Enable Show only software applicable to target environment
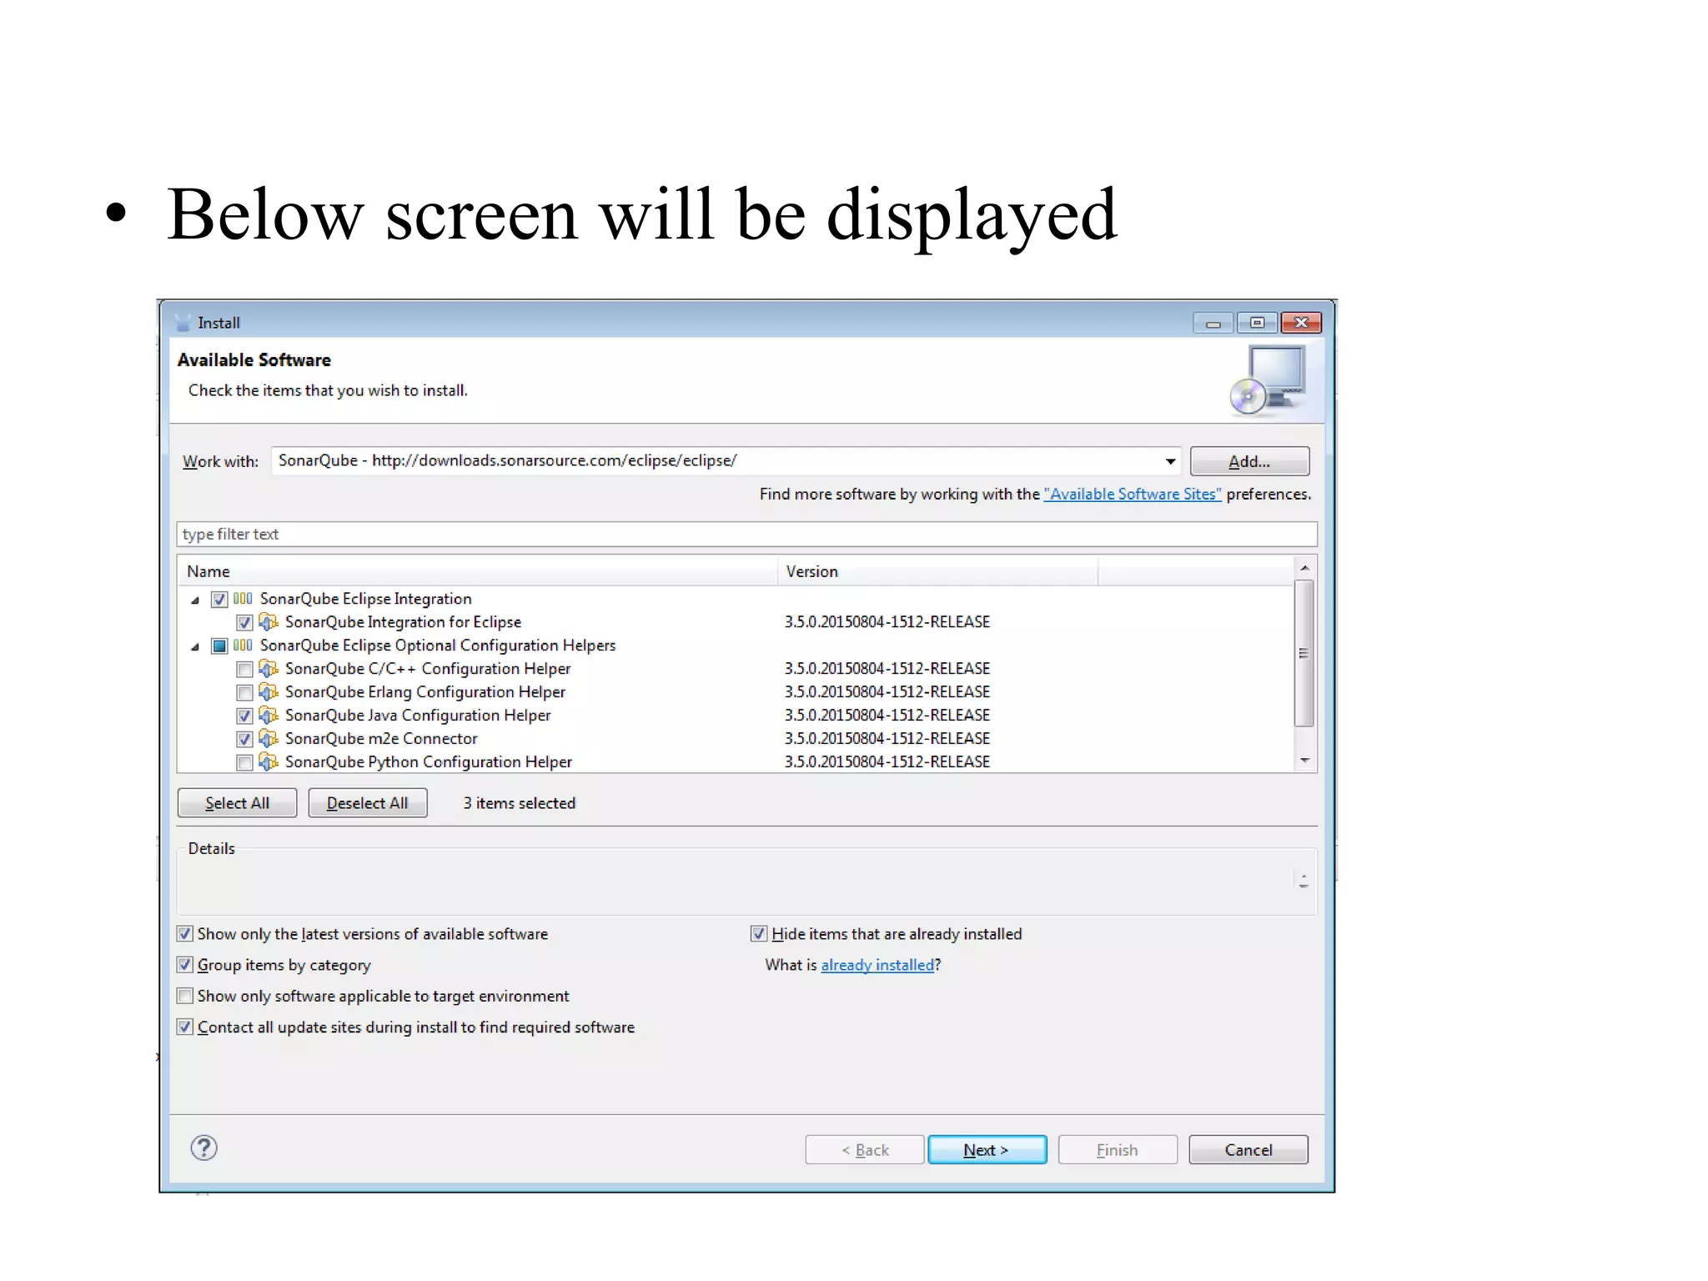Image resolution: width=1708 pixels, height=1281 pixels. 185,996
